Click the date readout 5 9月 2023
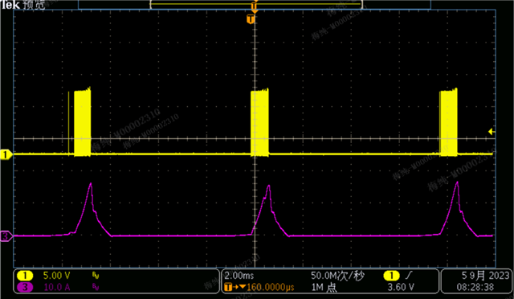The height and width of the screenshot is (299, 514). pos(485,276)
